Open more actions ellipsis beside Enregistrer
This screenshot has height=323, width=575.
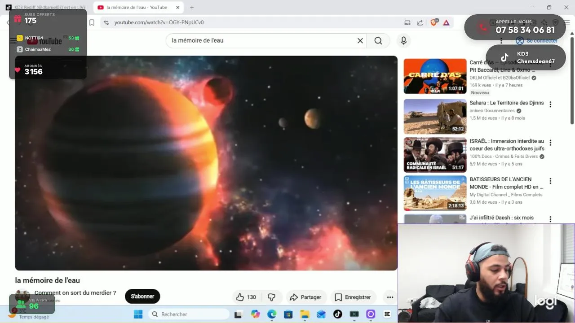pos(390,297)
